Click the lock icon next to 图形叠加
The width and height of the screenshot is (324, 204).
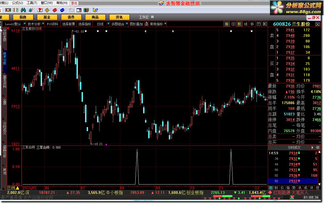[x=146, y=24]
